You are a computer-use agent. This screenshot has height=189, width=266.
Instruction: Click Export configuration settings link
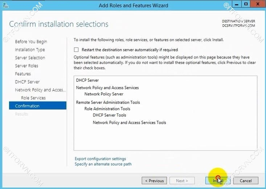click(x=100, y=159)
